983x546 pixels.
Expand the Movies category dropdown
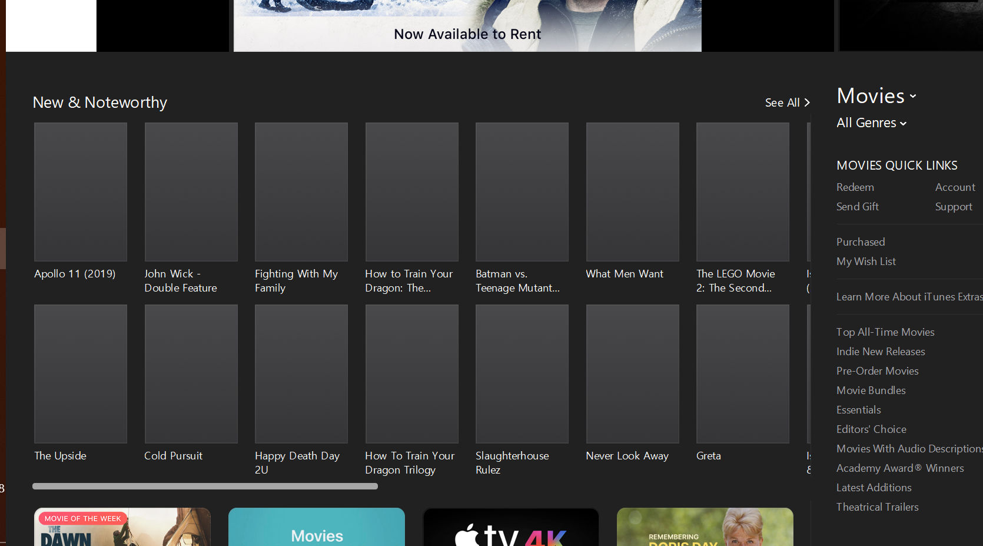[876, 96]
